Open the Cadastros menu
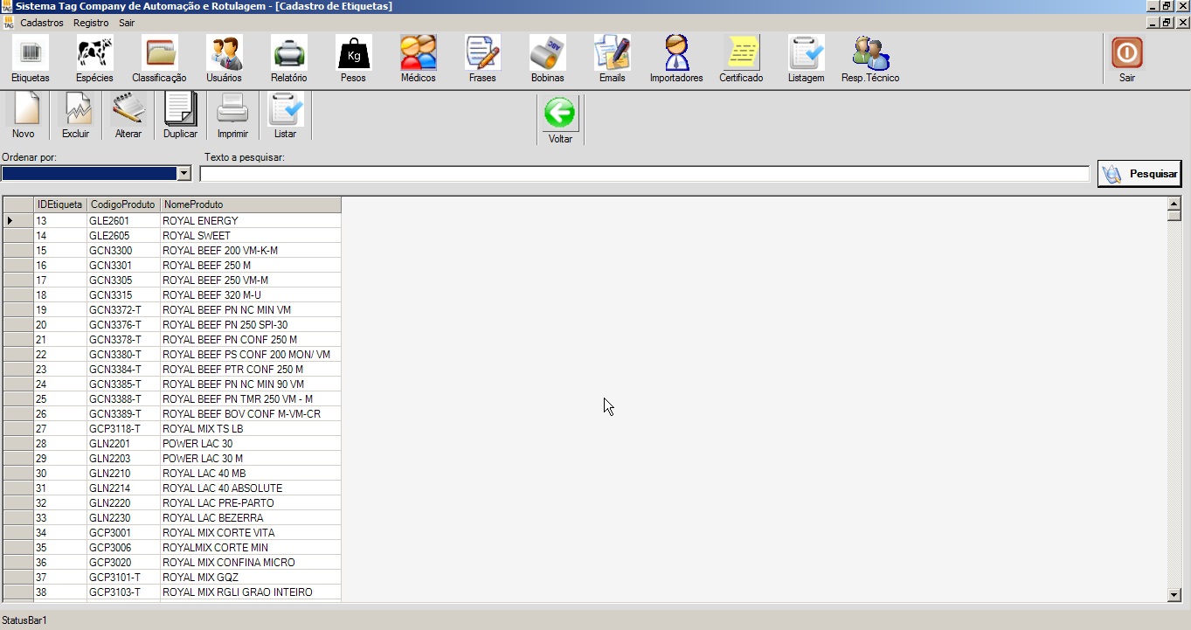 pyautogui.click(x=42, y=23)
